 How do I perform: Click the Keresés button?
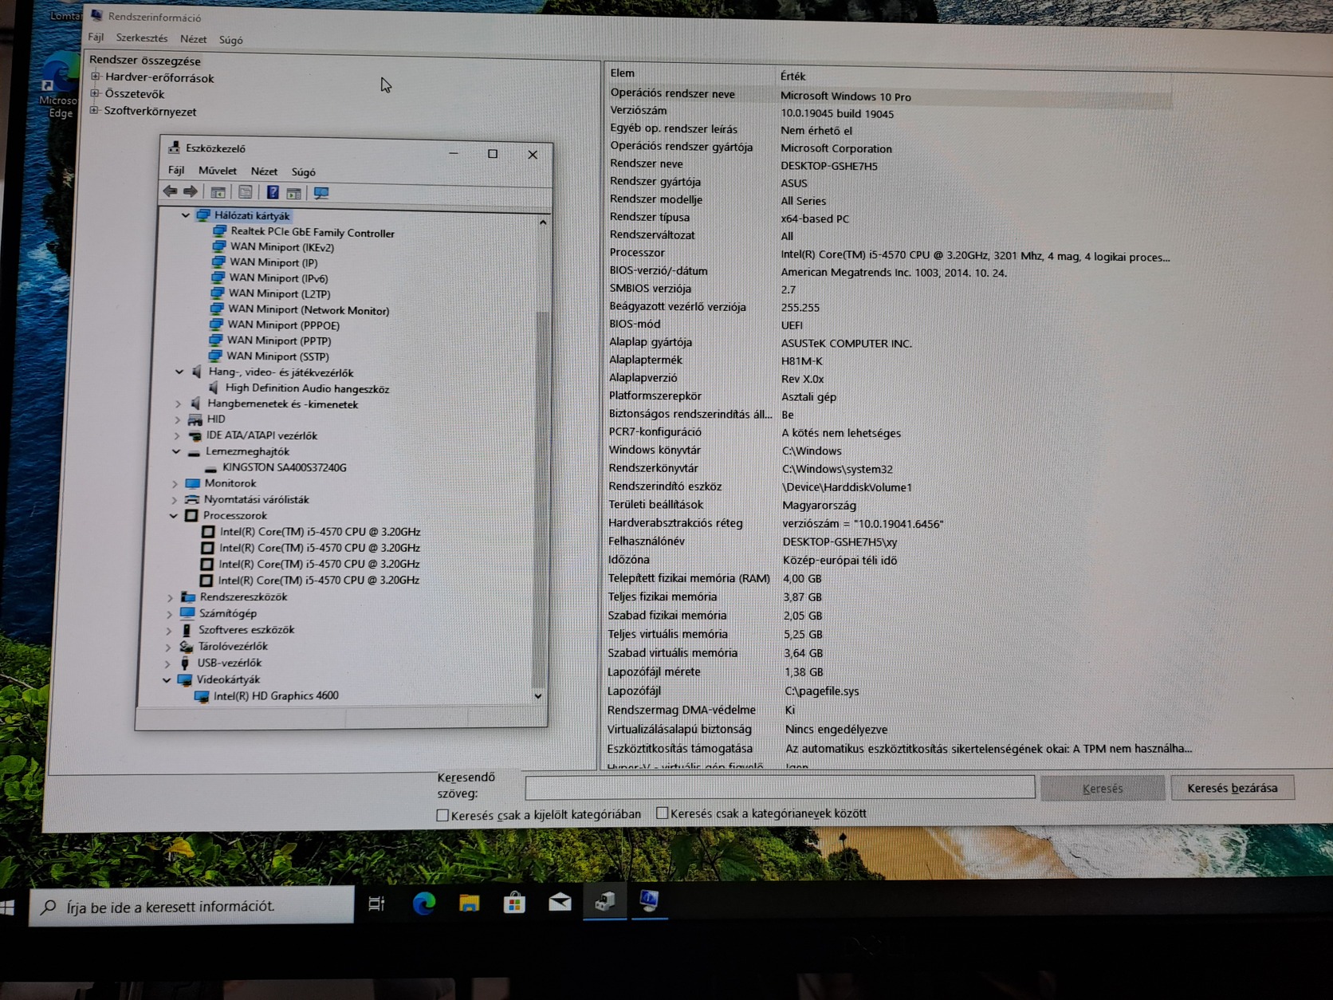(x=1103, y=788)
